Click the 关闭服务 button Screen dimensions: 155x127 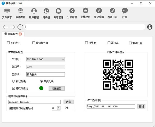click(57, 89)
